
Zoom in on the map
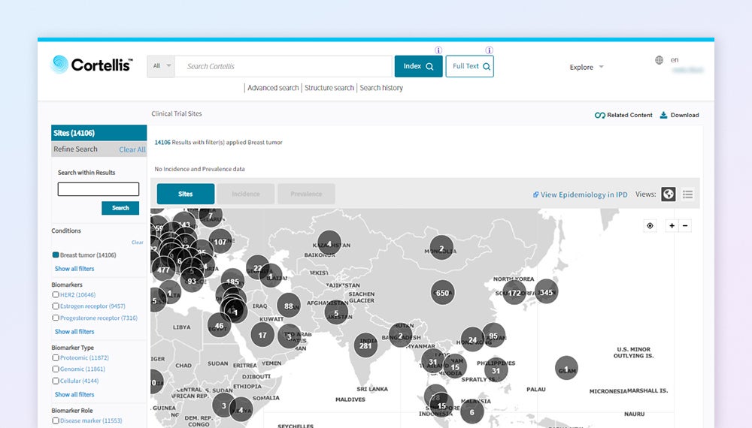[672, 226]
